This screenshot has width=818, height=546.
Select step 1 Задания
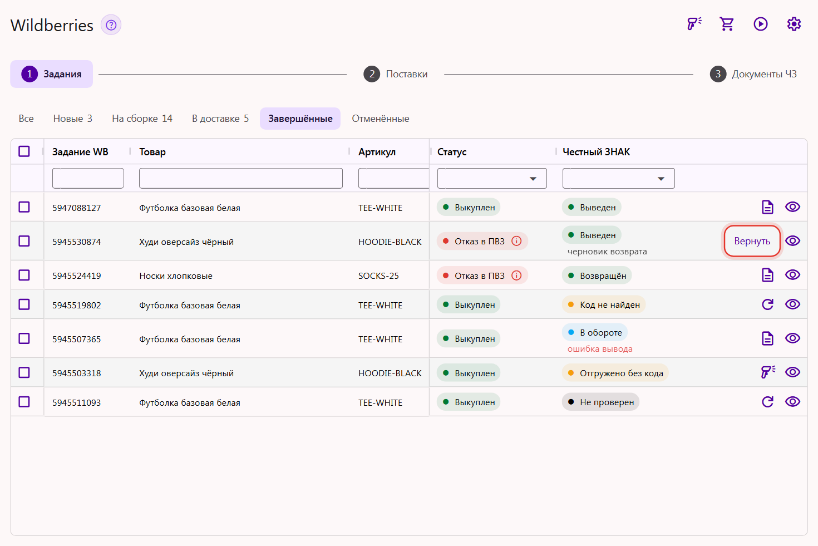coord(52,74)
